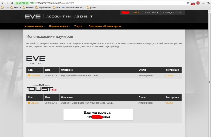Image resolution: width=211 pixels, height=137 pixels.
Task: Open the галя bookmarks folder
Action: (5, 7)
